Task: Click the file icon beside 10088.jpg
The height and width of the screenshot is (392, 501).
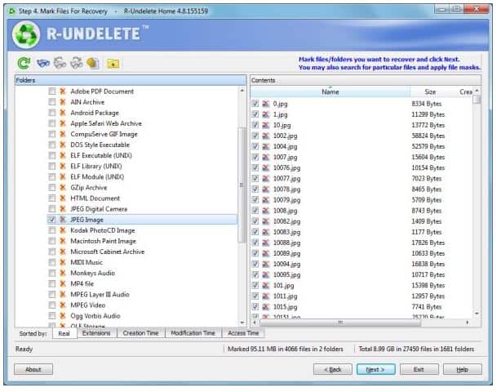Action: (266, 243)
